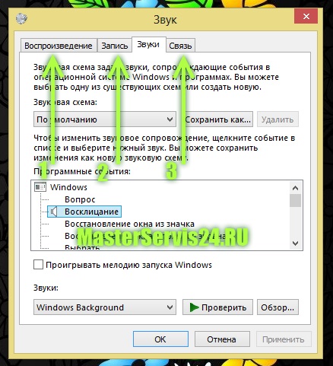Click the Сохранить как... button
This screenshot has width=333, height=366.
coord(217,119)
